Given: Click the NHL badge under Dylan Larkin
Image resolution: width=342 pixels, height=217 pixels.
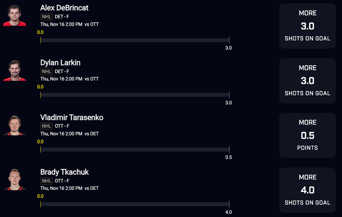Looking at the screenshot, I should (47, 72).
